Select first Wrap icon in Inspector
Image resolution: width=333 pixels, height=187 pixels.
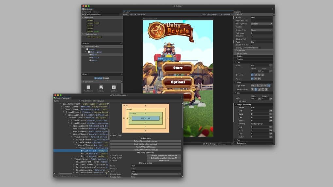[252, 79]
